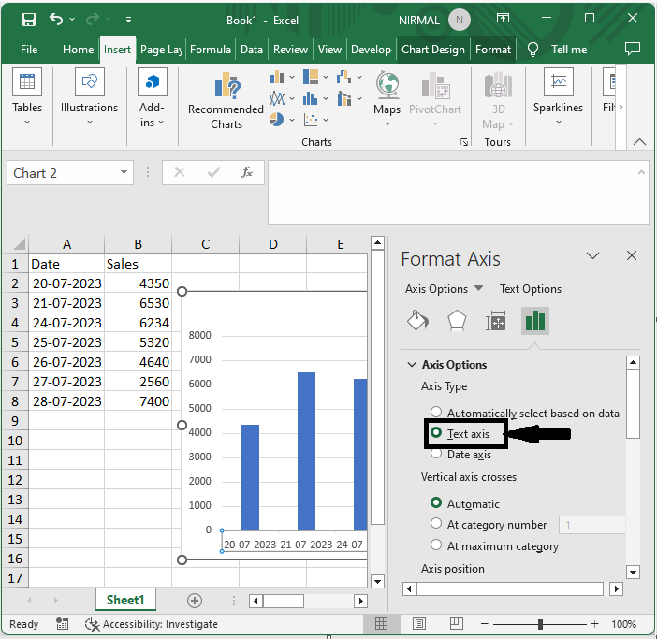Screen dimensions: 657x639
Task: Add a new sheet with plus button
Action: click(x=195, y=601)
